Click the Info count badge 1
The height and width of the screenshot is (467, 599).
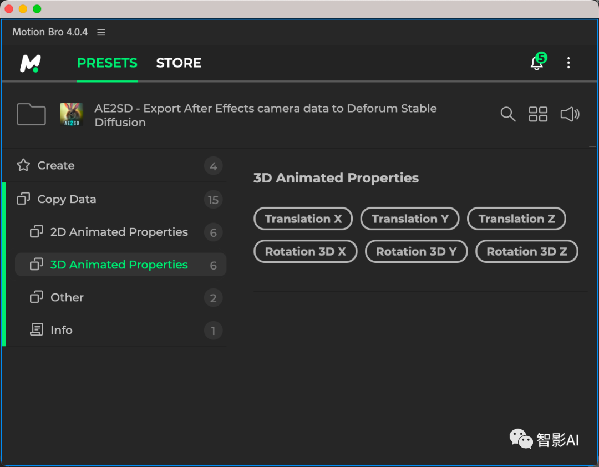(x=213, y=331)
